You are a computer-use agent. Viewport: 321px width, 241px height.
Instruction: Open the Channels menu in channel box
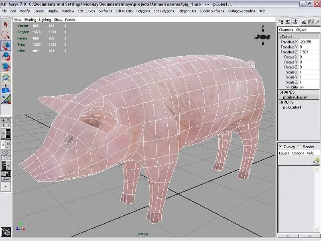click(286, 30)
